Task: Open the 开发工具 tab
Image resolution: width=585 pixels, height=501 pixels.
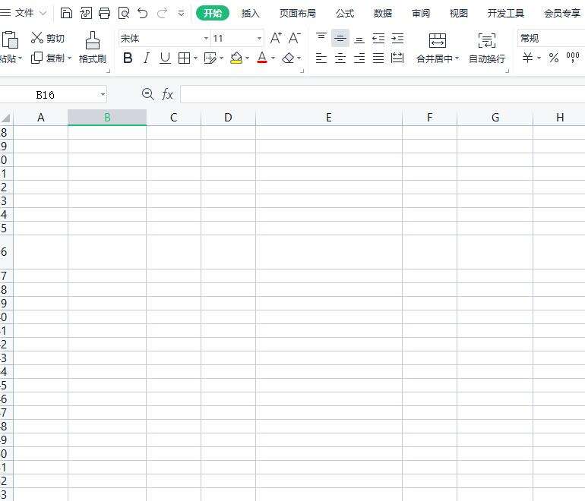Action: pyautogui.click(x=505, y=14)
